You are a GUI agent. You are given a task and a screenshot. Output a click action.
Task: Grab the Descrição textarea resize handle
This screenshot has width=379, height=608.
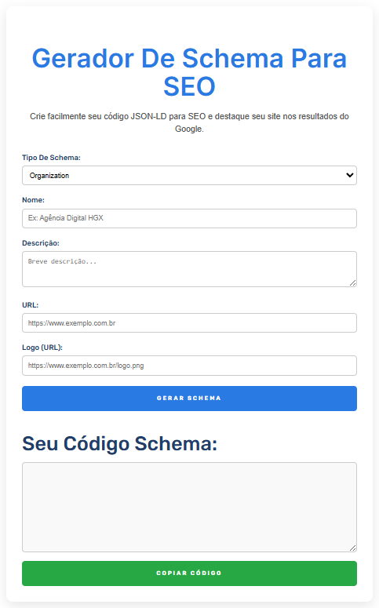(352, 283)
